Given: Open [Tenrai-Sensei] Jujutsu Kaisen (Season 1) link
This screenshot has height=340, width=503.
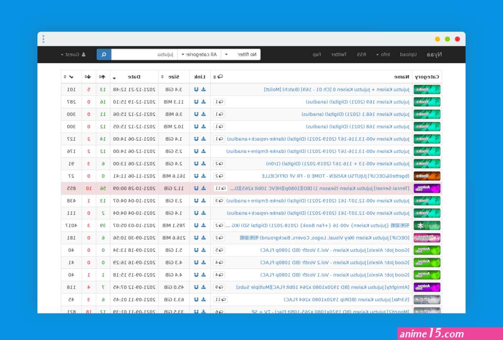Looking at the screenshot, I should click(x=320, y=188).
